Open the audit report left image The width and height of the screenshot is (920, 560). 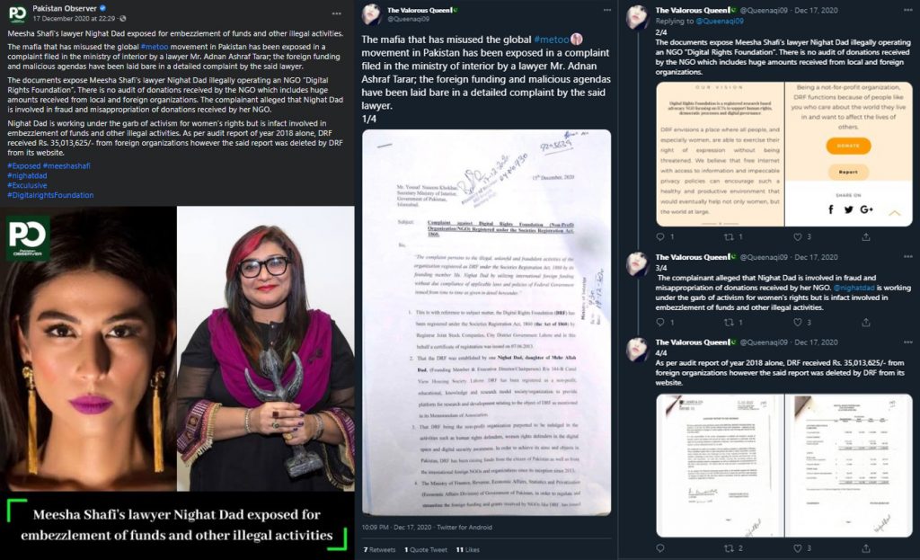[720, 466]
